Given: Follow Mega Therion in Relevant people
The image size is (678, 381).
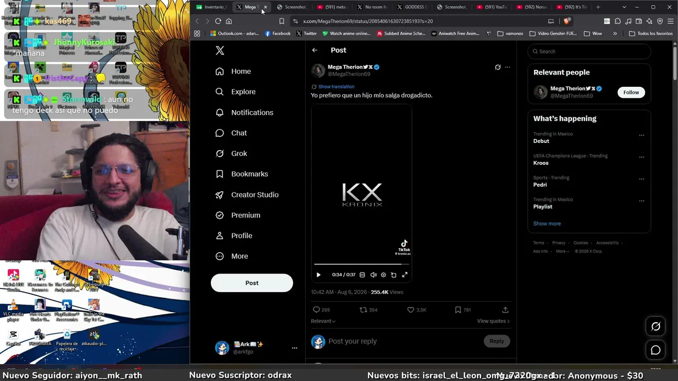Looking at the screenshot, I should pyautogui.click(x=631, y=93).
